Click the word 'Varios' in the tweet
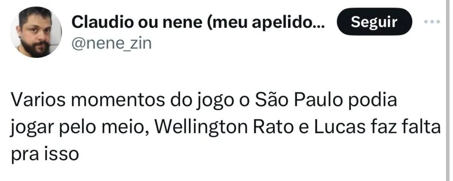 (38, 100)
